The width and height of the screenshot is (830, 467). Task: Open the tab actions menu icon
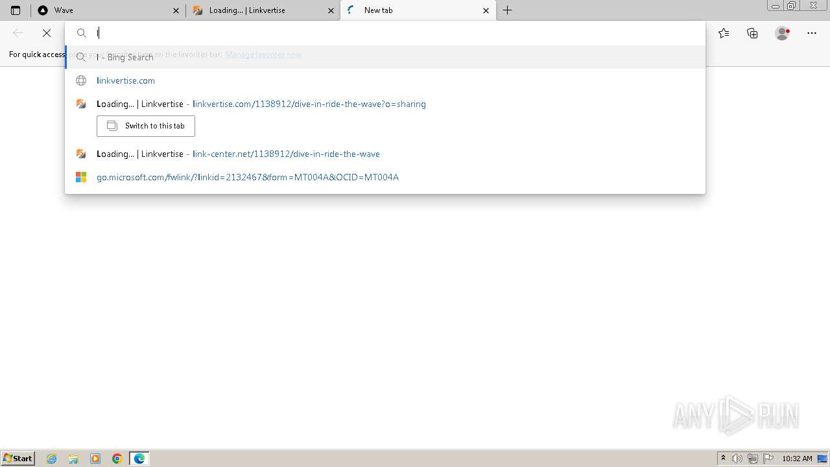coord(16,10)
